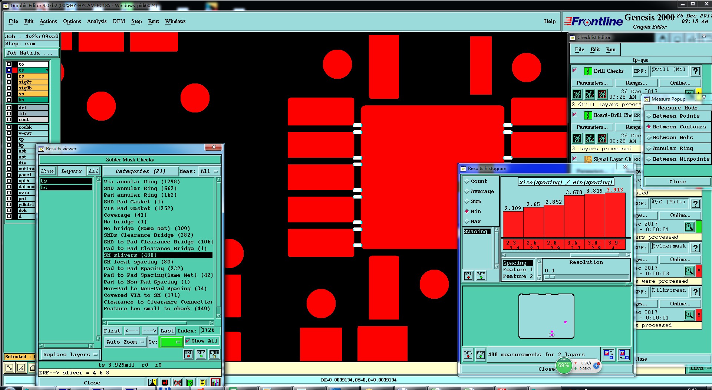The image size is (712, 390).
Task: Select Between Nets measure mode
Action: tap(677, 138)
